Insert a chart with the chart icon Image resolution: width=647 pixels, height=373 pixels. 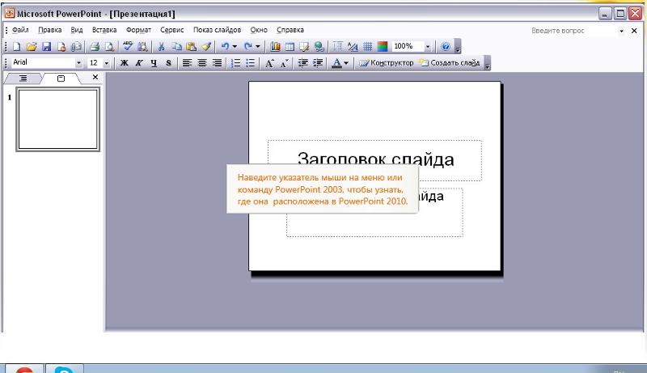pos(275,47)
